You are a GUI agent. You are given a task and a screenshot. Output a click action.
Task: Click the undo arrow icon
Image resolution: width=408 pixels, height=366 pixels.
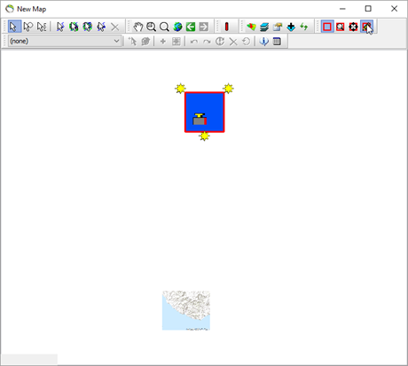pos(194,42)
